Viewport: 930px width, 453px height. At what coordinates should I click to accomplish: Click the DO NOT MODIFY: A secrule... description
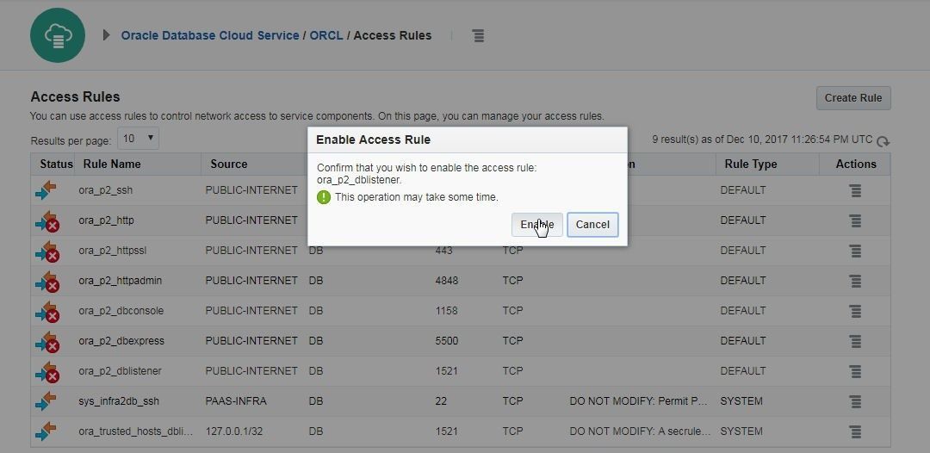[x=641, y=431]
